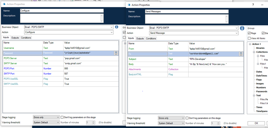
Task: Open calculator icon in Password row
Action: 116,53
